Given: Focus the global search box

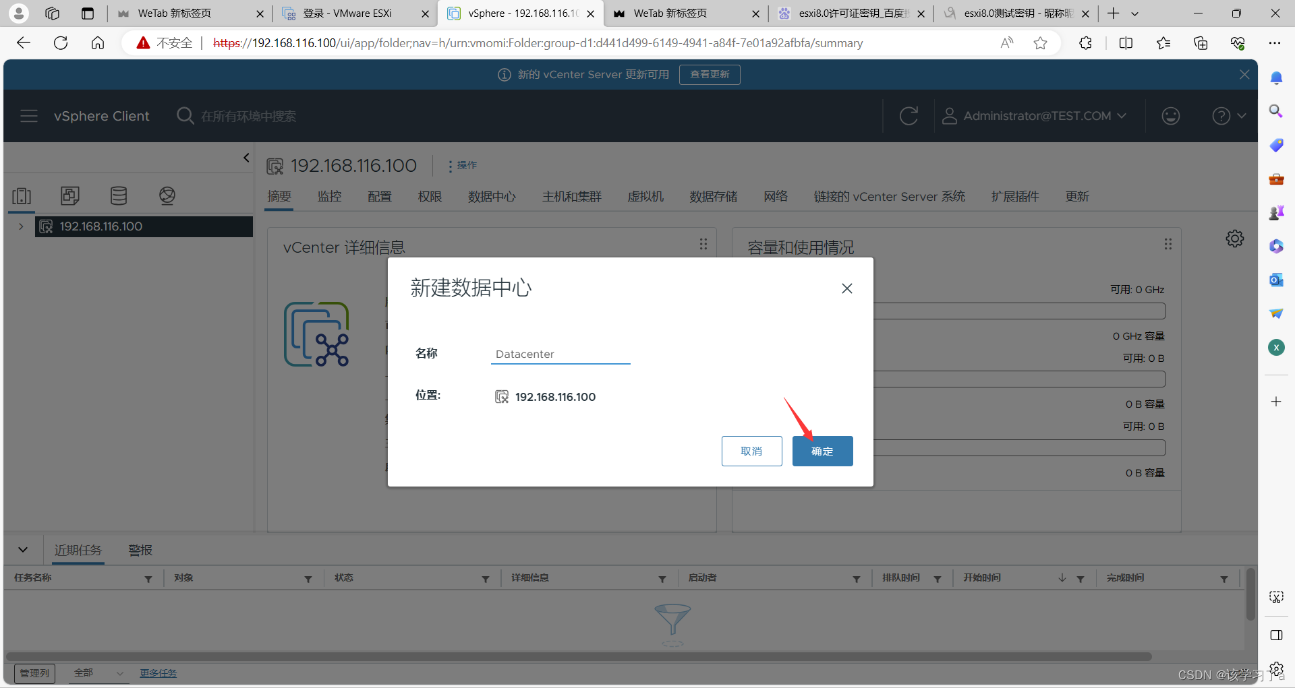Looking at the screenshot, I should click(x=248, y=116).
